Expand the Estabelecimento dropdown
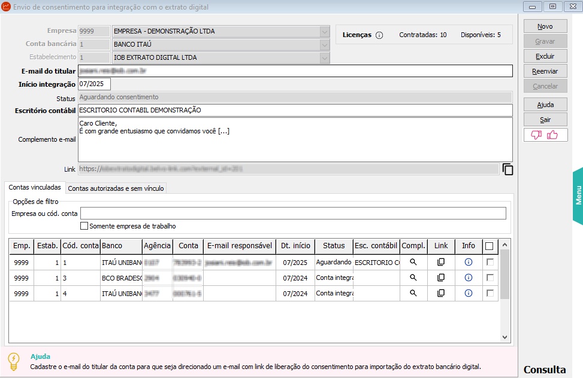This screenshot has height=378, width=583. point(325,58)
